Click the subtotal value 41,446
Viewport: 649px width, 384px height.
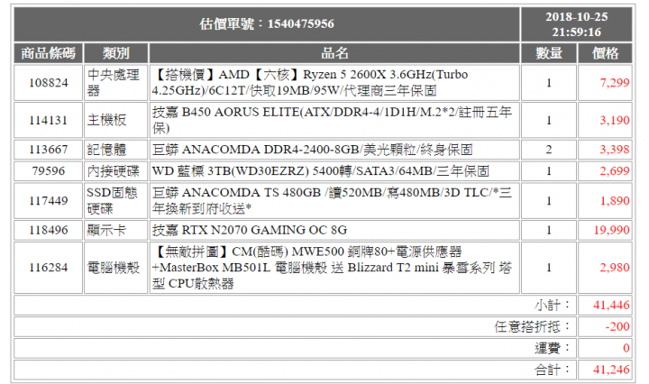611,306
